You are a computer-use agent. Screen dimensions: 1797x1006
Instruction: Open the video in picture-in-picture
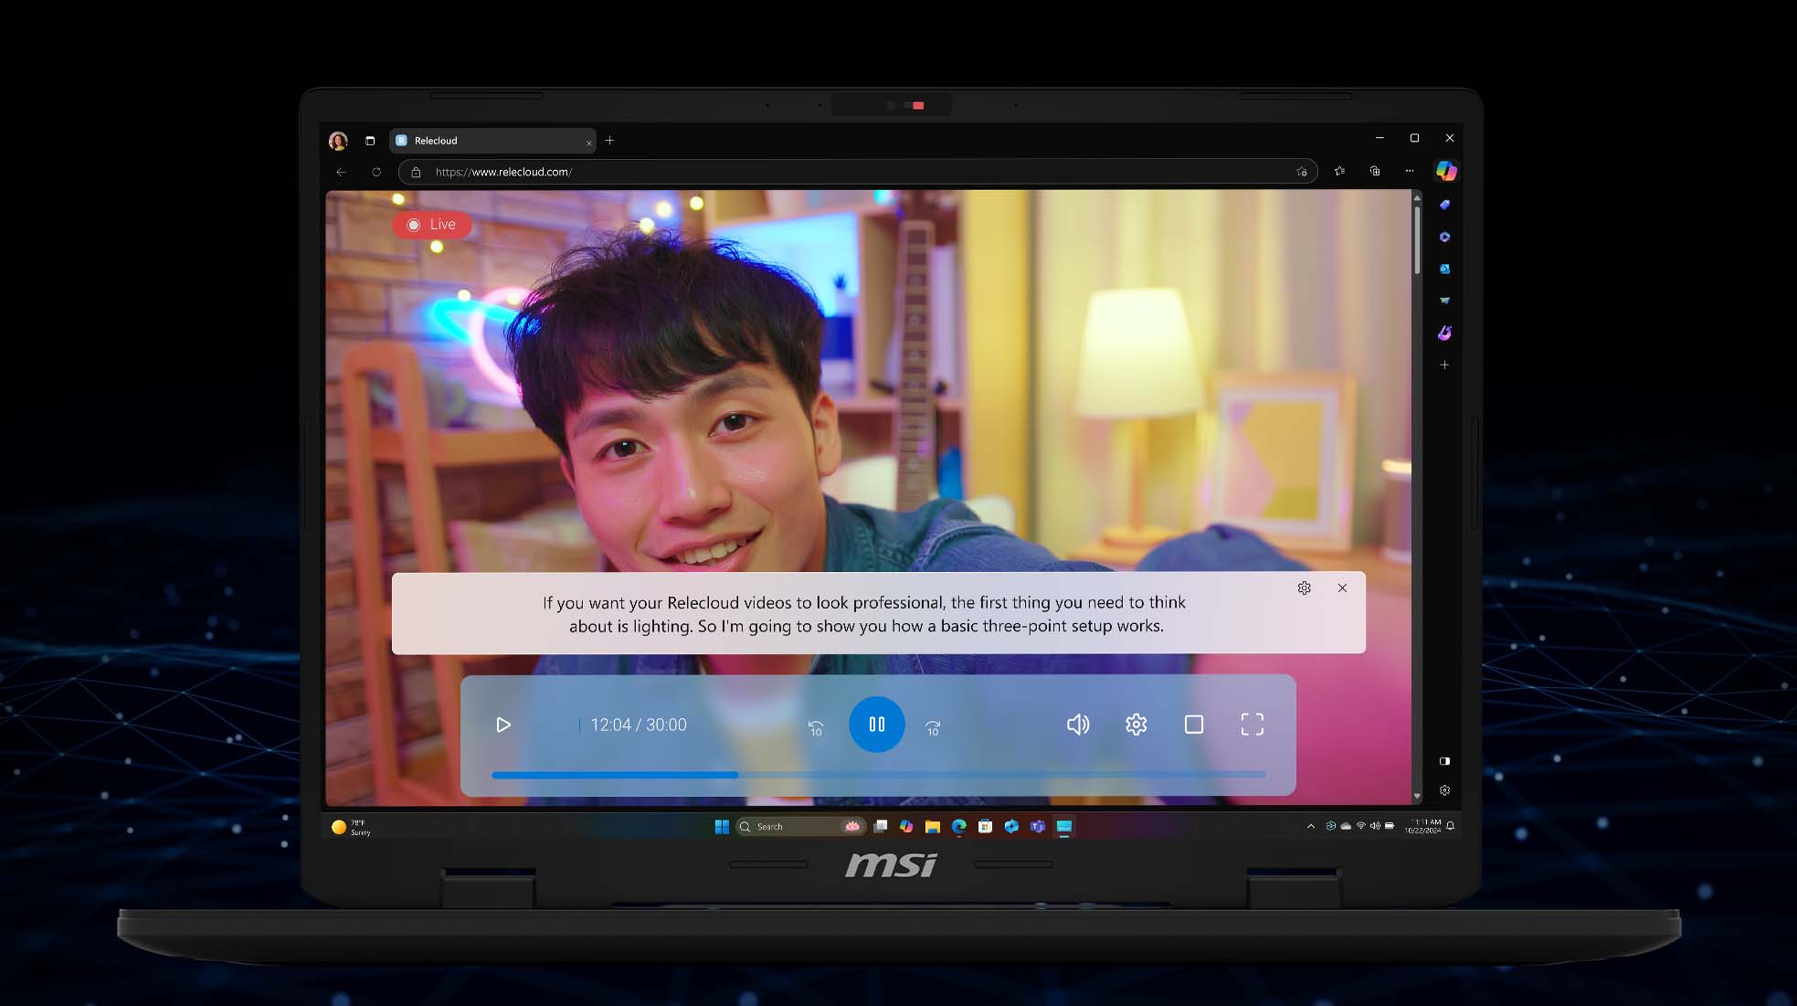point(1193,725)
